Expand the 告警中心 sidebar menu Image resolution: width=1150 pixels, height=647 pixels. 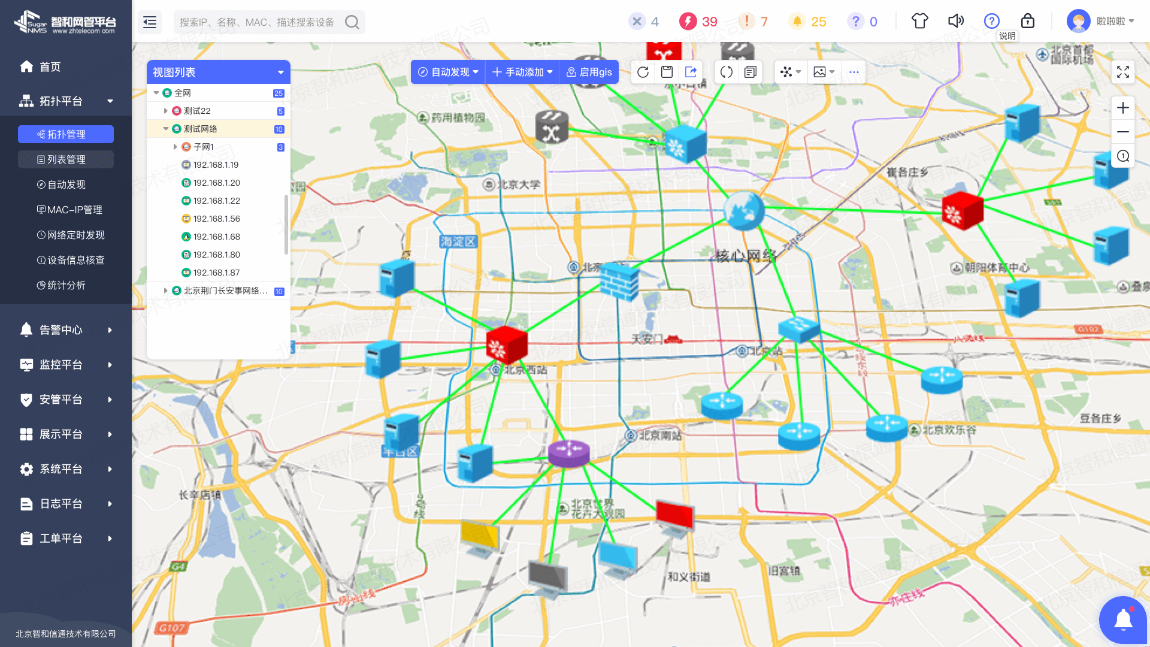(x=66, y=329)
